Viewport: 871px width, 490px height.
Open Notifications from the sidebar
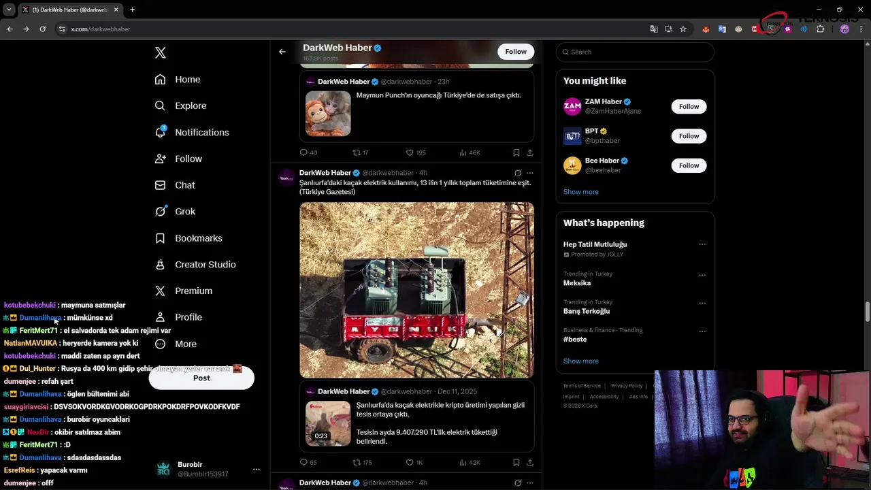pyautogui.click(x=192, y=132)
